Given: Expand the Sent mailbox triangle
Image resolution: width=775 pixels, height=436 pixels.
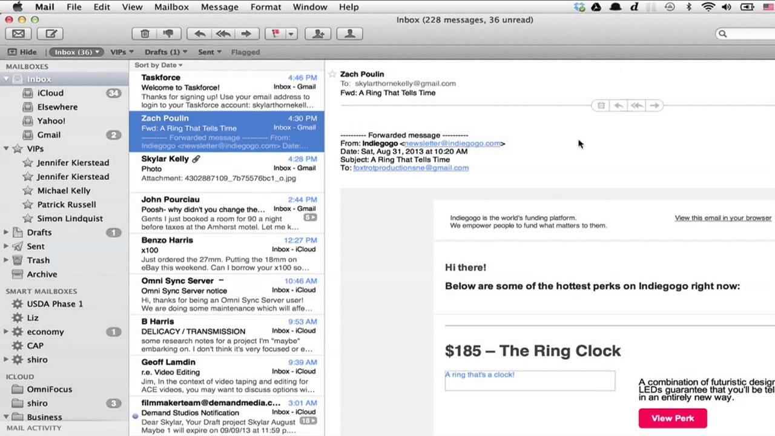Looking at the screenshot, I should tap(6, 246).
